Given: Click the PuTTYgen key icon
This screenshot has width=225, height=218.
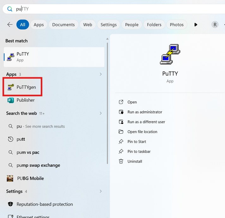Looking at the screenshot, I should (11, 87).
